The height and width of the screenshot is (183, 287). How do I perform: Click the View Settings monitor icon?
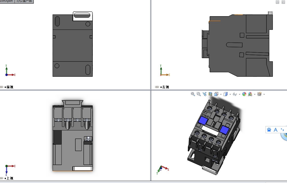(259, 94)
